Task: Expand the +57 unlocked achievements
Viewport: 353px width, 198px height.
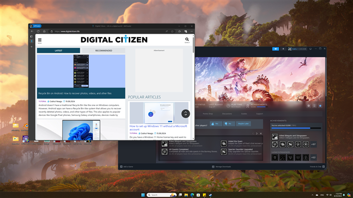Action: (313, 144)
